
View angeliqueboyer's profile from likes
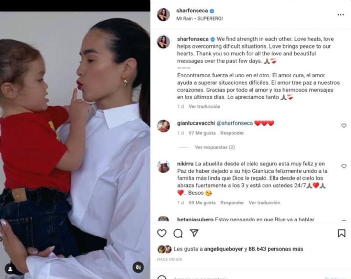coord(223,249)
